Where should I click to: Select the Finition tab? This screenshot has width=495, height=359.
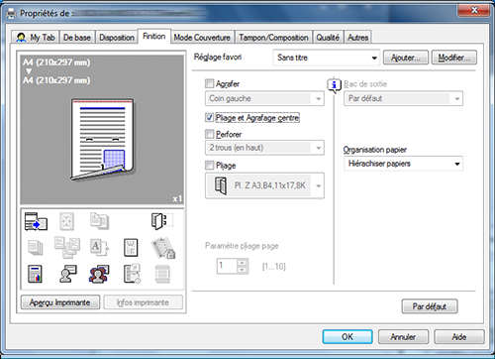tap(154, 36)
